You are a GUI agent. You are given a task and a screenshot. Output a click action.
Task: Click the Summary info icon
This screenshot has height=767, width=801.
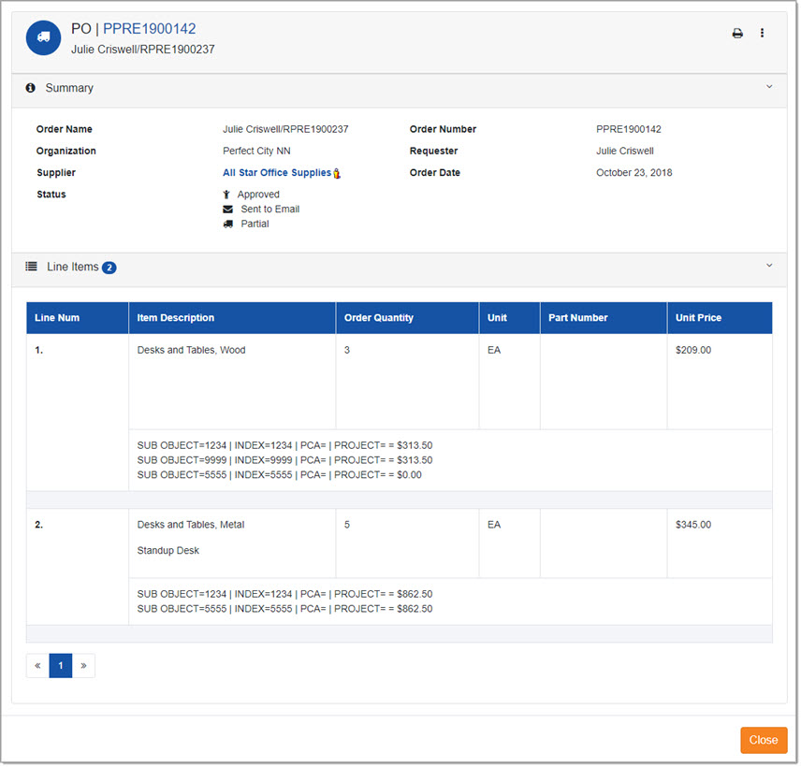click(31, 88)
